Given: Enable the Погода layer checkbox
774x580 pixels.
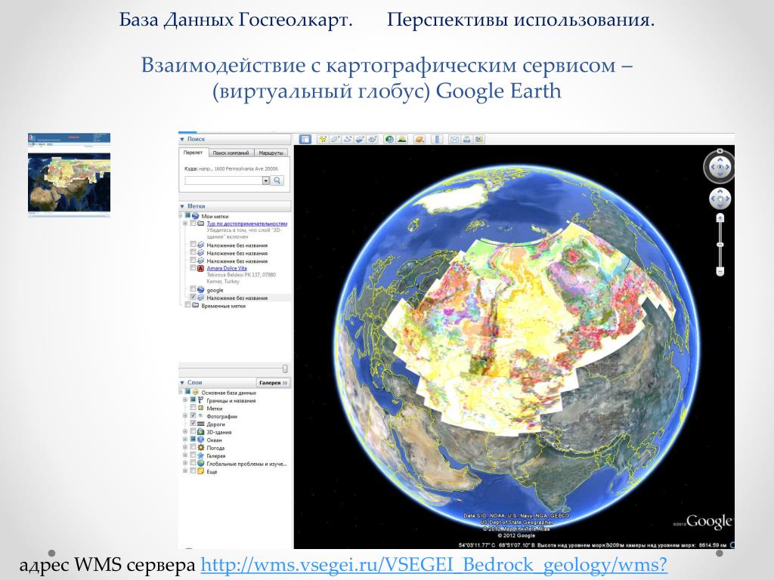Looking at the screenshot, I should 193,447.
